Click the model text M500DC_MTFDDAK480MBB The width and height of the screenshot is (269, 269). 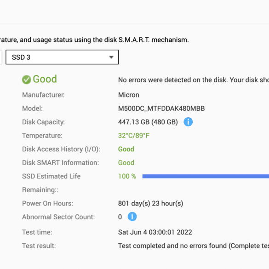pos(161,109)
